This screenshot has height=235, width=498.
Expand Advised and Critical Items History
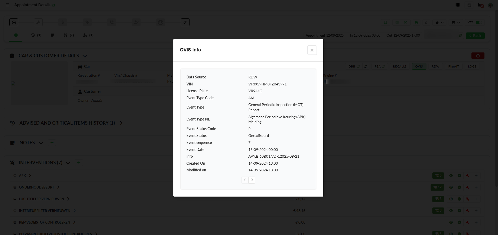[121, 123]
